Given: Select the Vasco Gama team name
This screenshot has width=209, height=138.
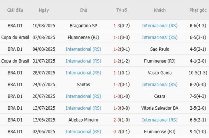Looking at the screenshot, I should pyautogui.click(x=159, y=73).
